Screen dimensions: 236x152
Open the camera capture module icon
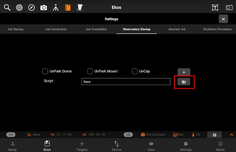44,7
